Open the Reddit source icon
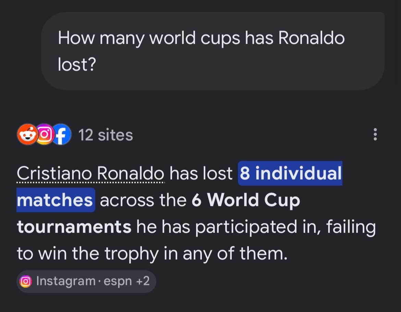Screen dimensions: 401x312 click(x=27, y=134)
